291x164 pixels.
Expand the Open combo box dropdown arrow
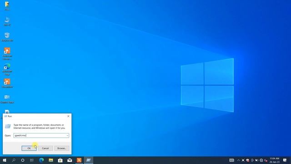(x=67, y=136)
